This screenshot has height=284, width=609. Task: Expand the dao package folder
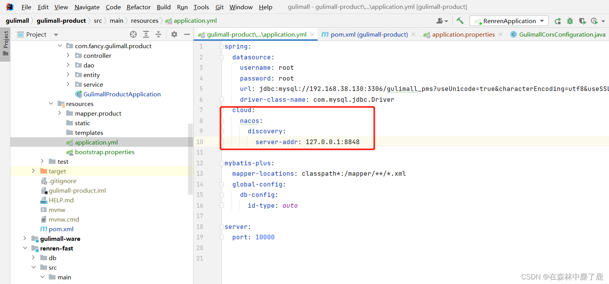point(68,65)
